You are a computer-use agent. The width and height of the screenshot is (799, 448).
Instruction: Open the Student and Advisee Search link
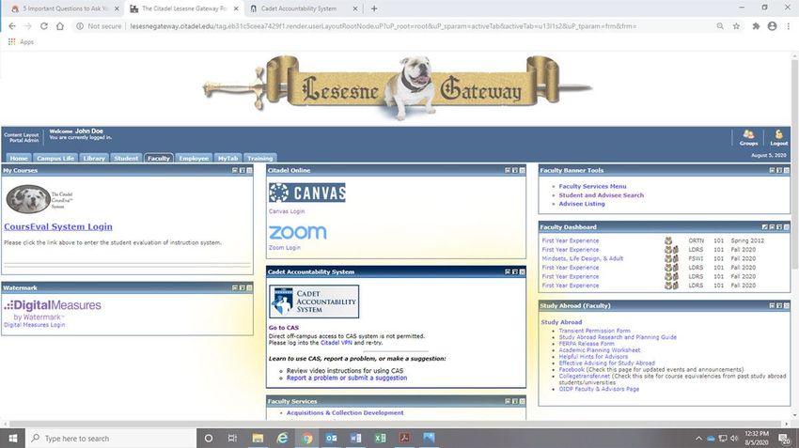coord(602,195)
